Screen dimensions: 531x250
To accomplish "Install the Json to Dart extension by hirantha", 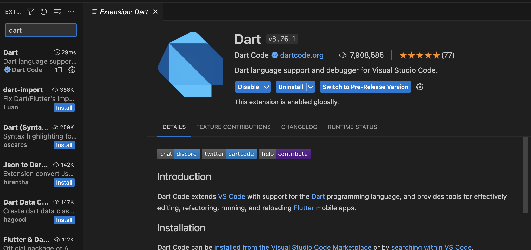I will 64,182.
